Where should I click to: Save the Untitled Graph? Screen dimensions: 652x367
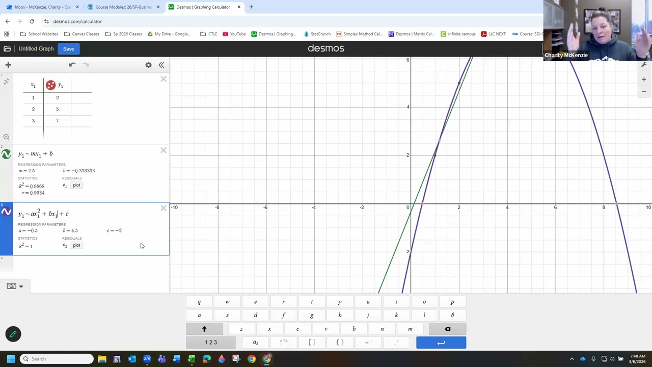pyautogui.click(x=69, y=48)
